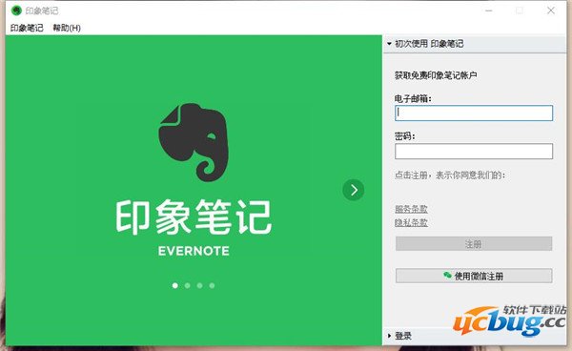Viewport: 572px width, 351px height.
Task: Jump to the second slideshow dot
Action: tap(188, 285)
